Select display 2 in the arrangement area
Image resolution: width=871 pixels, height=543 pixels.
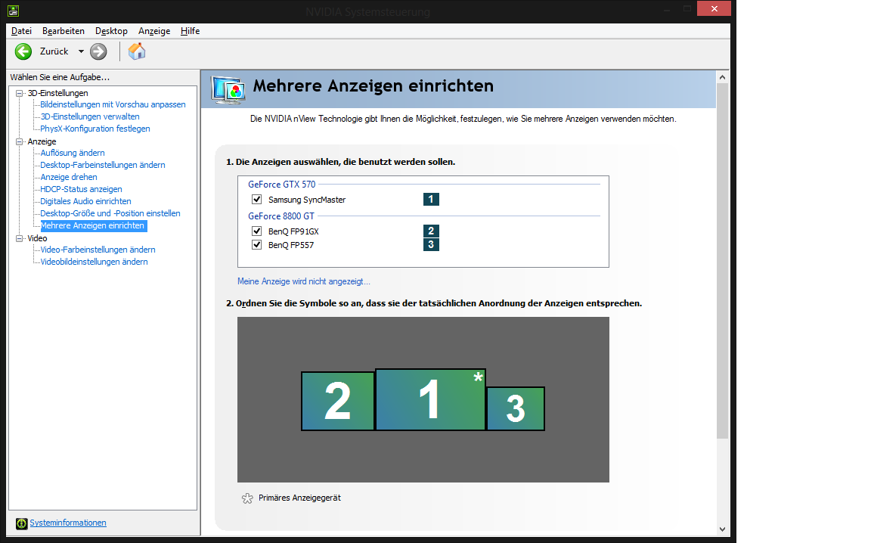(x=338, y=401)
